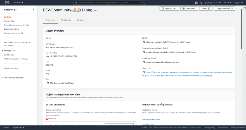Open Block Public Access settings
Viewport: 246px width, 130px height.
(17, 44)
